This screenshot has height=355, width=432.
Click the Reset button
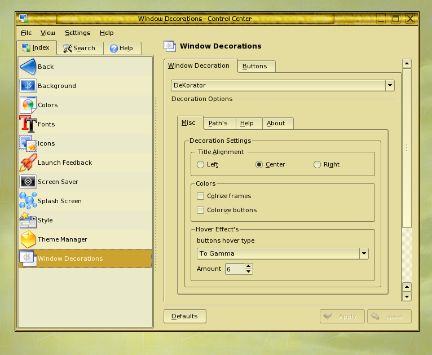point(389,316)
